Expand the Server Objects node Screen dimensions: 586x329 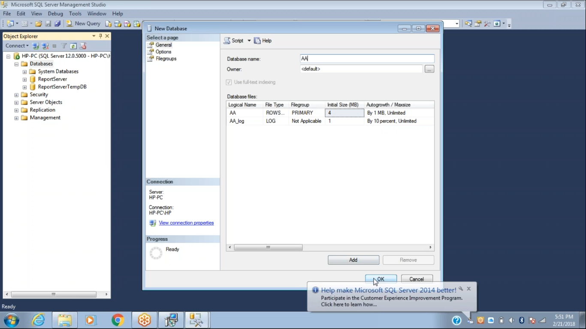(16, 102)
